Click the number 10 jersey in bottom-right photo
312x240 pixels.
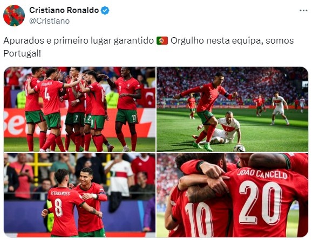pos(199,218)
